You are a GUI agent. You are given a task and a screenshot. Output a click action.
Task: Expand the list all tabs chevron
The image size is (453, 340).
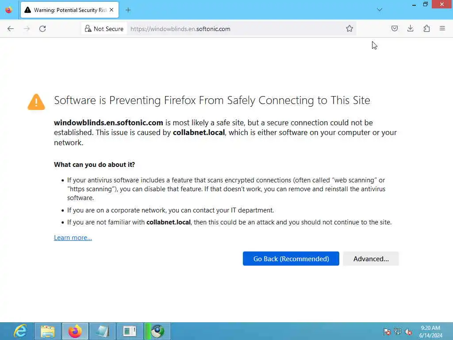(379, 10)
